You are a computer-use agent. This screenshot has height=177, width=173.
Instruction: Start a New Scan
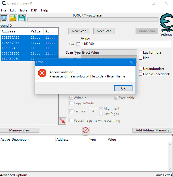(79, 31)
